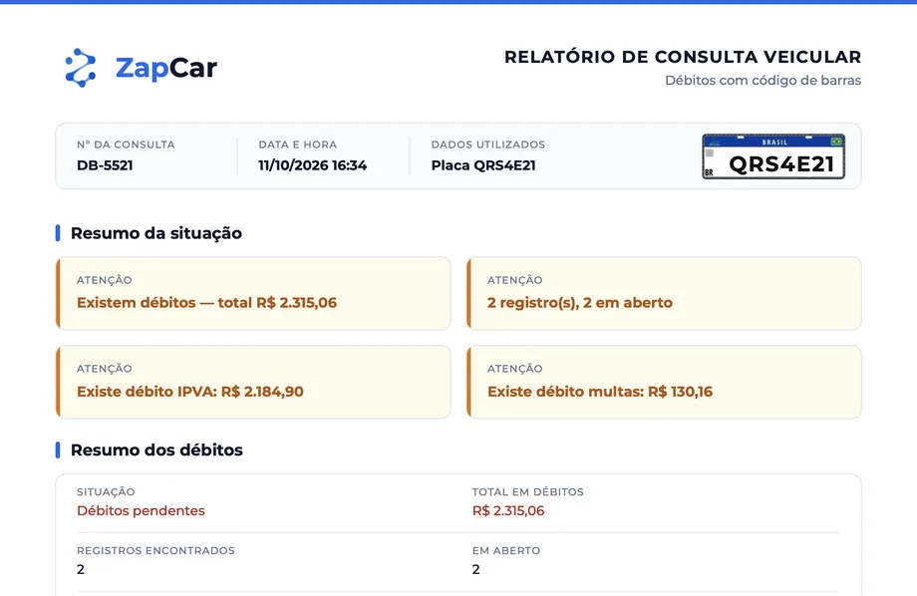Viewport: 917px width, 596px height.
Task: Click the QRS4E21 license plate image
Action: [x=773, y=156]
